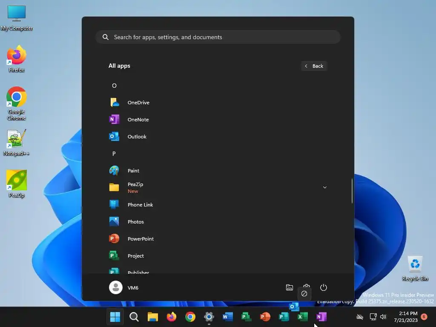Select the Notepad++ desktop shortcut
Viewport: 436px width, 327px height.
17,142
